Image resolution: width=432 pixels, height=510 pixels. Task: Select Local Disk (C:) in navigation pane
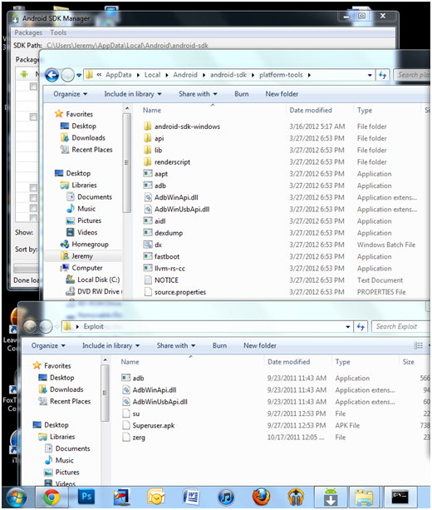98,280
